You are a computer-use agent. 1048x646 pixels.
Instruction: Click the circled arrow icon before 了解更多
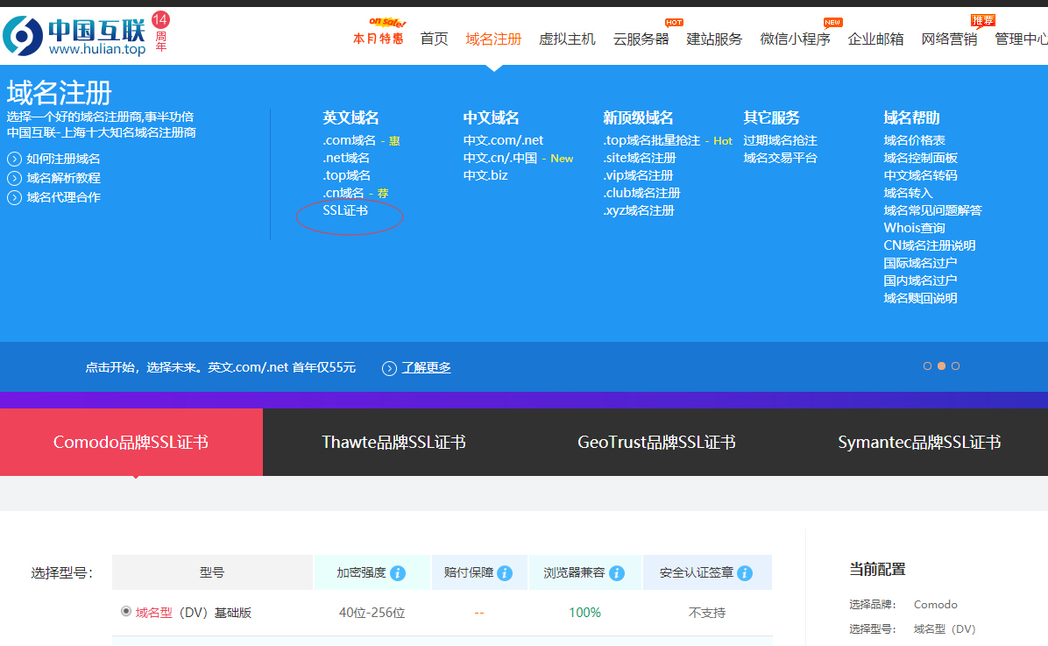click(x=390, y=368)
